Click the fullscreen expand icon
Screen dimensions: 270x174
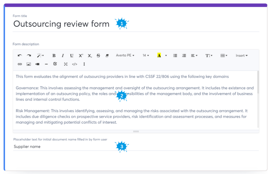[66, 64]
